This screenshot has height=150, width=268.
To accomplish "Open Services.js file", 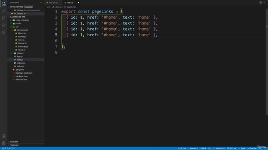I will 23,47.
